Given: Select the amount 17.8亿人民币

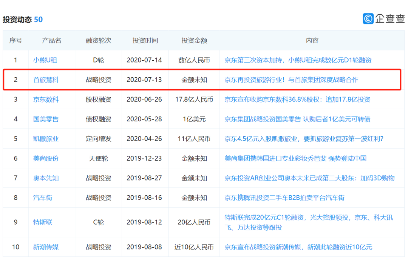Looking at the screenshot, I should pyautogui.click(x=194, y=100).
